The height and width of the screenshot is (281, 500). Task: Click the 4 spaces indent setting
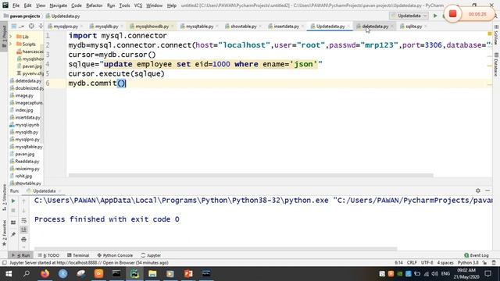point(445,263)
